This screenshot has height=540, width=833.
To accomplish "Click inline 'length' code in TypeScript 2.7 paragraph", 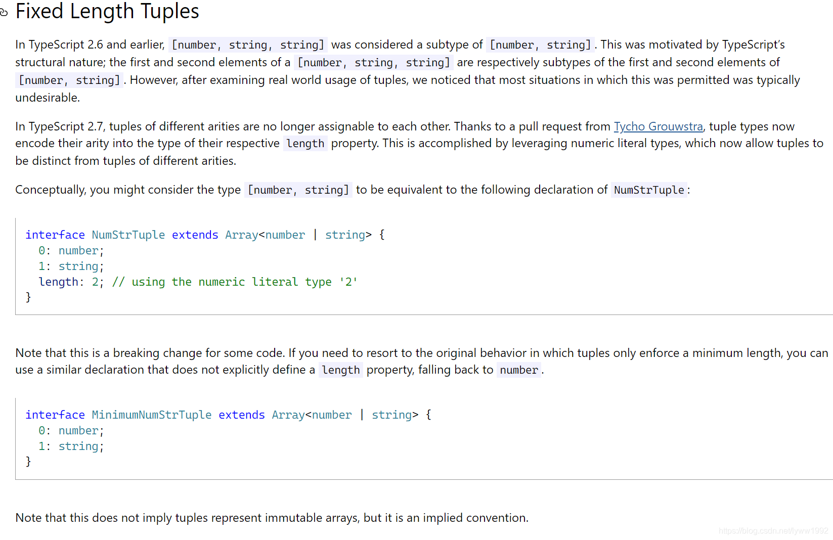I will 305,144.
